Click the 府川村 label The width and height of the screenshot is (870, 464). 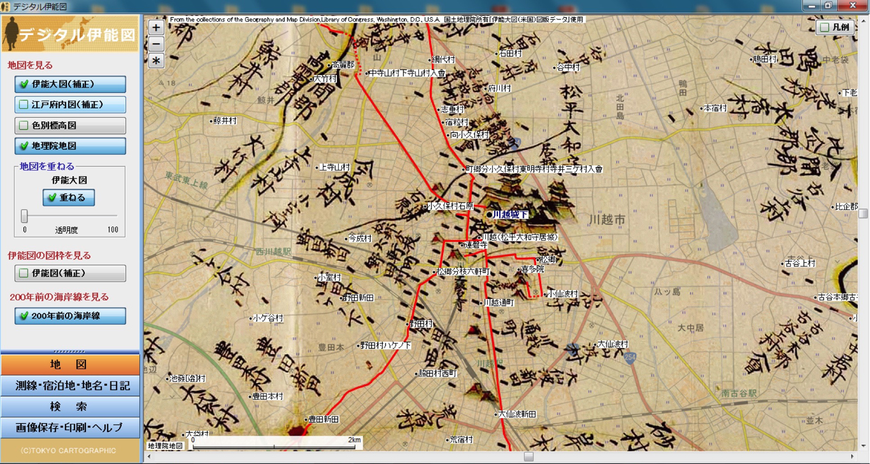(499, 88)
